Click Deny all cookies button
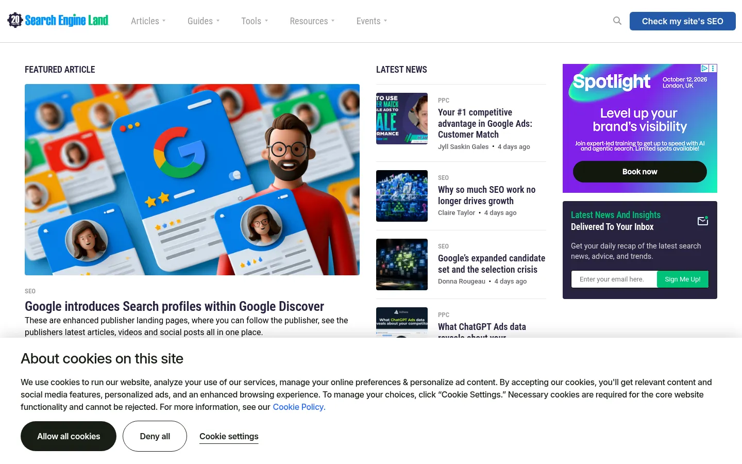Screen dimensions: 742x464 tap(155, 436)
